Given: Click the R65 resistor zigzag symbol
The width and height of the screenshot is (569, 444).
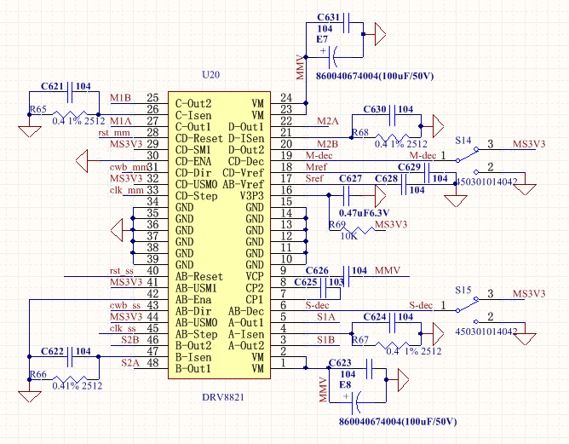Looking at the screenshot, I should pos(70,115).
